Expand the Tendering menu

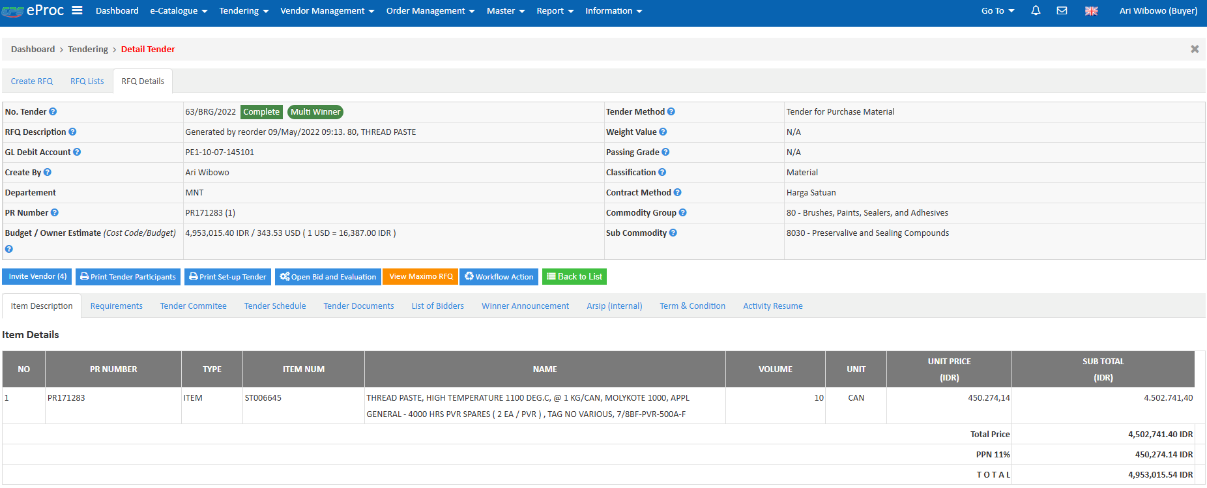coord(244,11)
